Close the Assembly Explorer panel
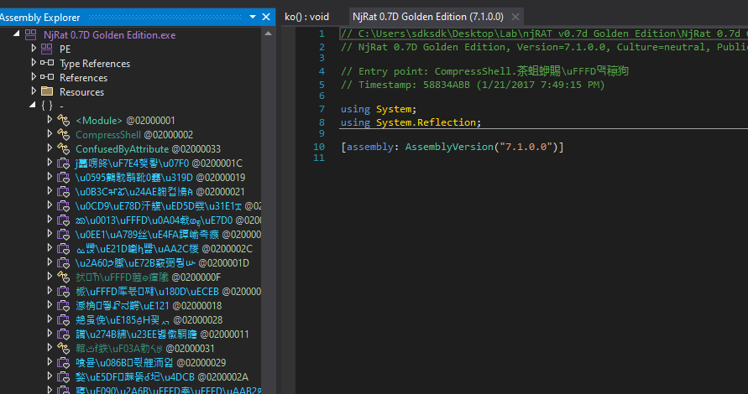 click(x=267, y=17)
